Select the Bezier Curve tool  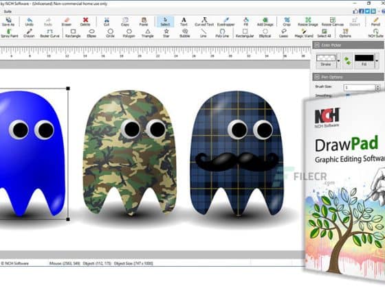pyautogui.click(x=49, y=33)
